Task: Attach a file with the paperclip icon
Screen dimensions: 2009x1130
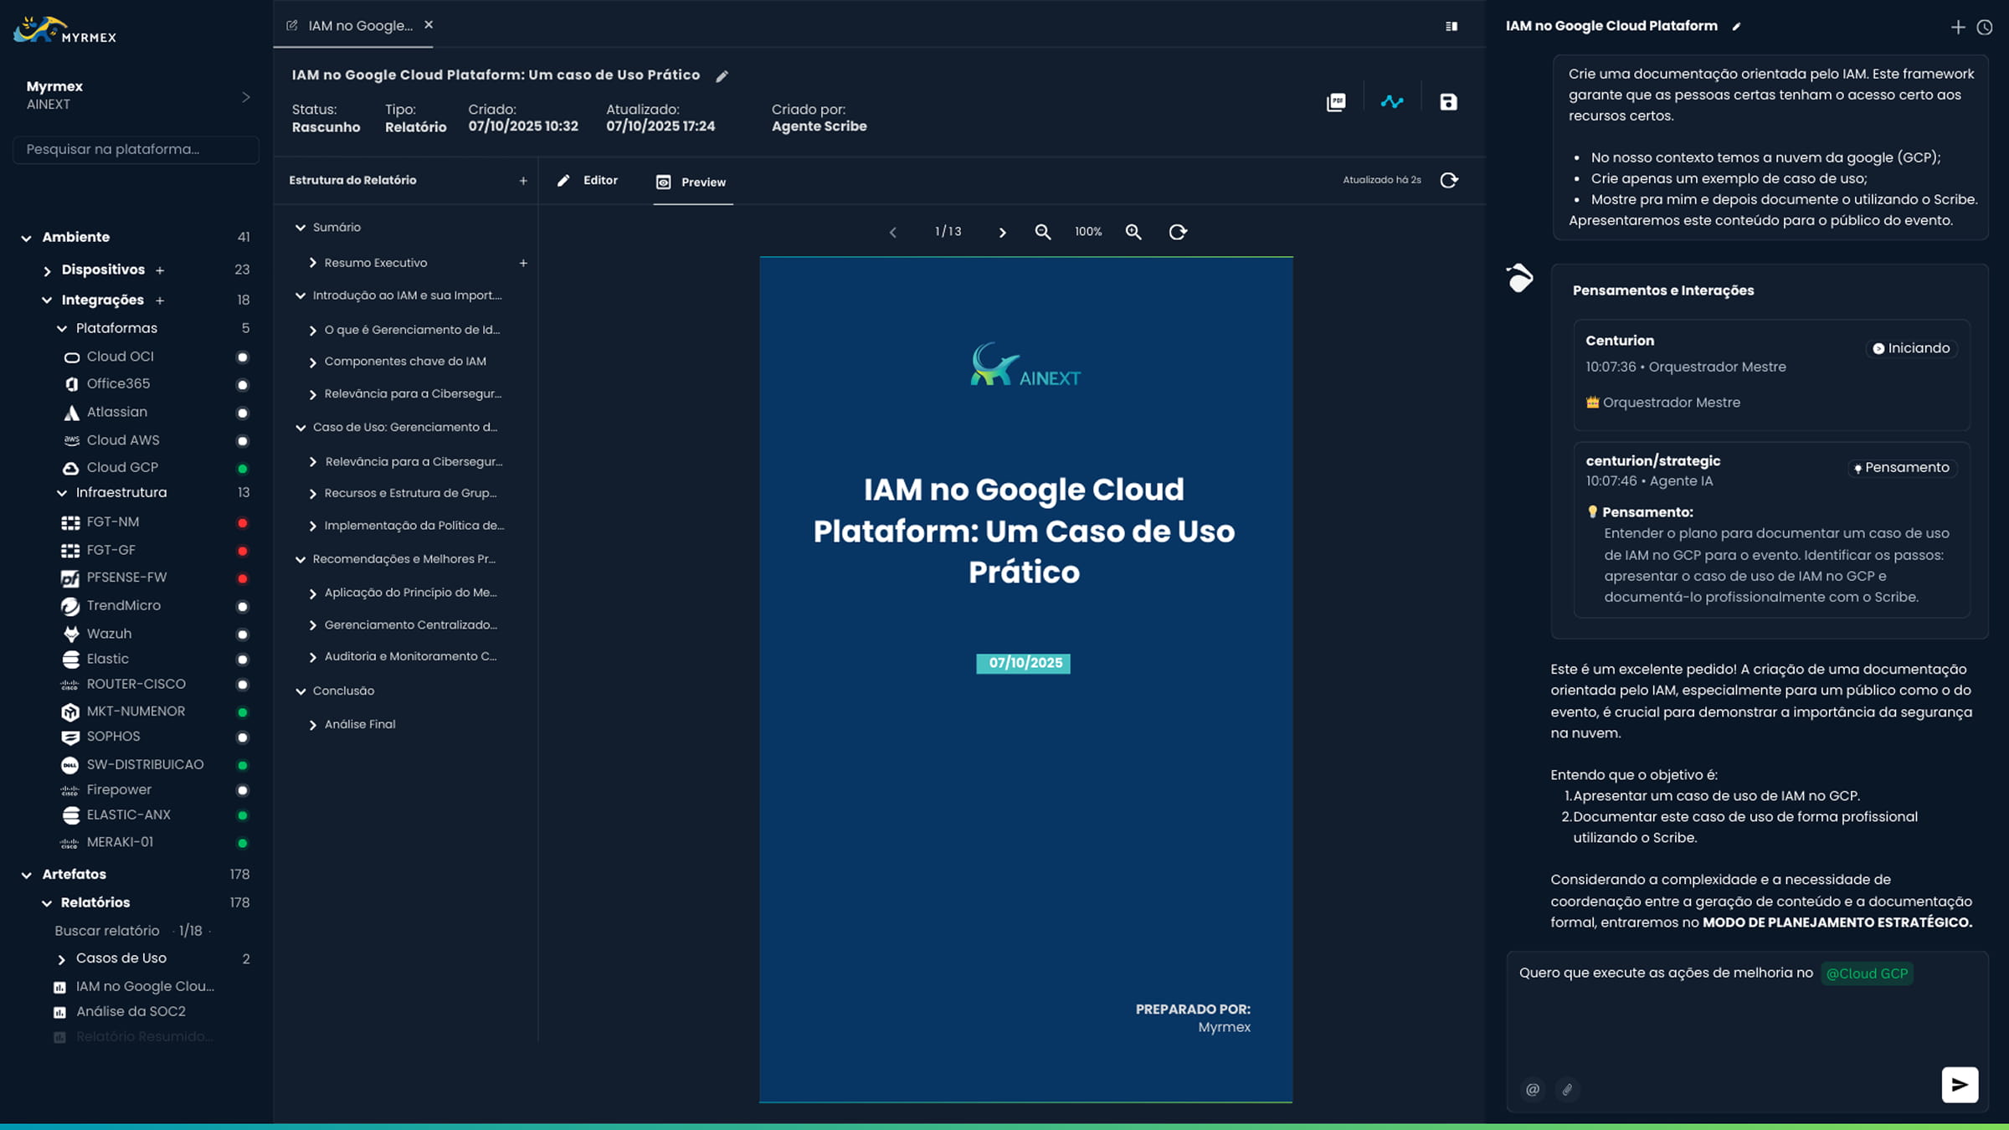Action: click(1567, 1089)
